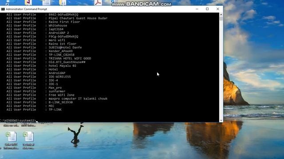Click the 'MEC' profile entry
Image resolution: width=284 pixels, height=159 pixels.
pos(51,106)
